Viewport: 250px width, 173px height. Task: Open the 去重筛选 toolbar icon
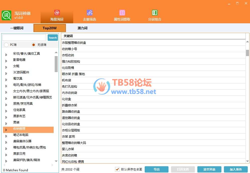pos(90,13)
